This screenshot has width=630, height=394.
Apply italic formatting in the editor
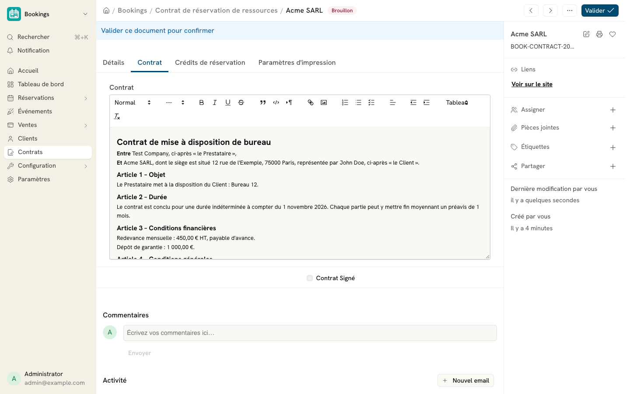tap(214, 102)
